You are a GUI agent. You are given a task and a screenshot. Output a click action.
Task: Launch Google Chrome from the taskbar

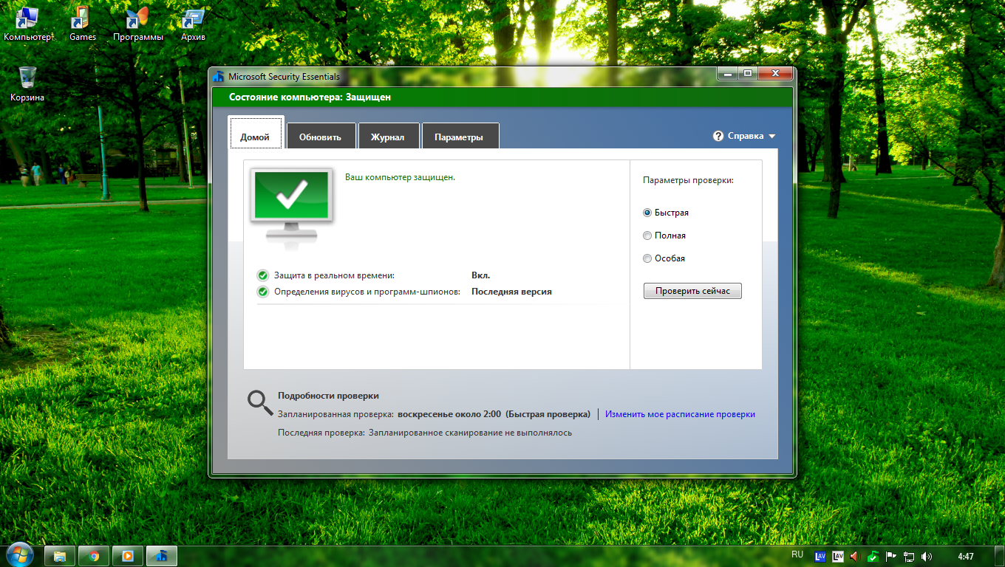coord(94,556)
